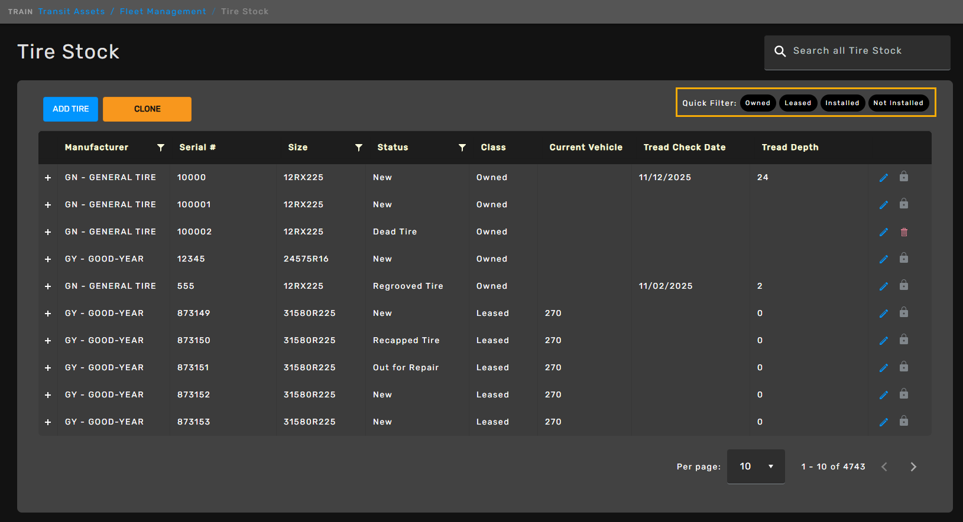Viewport: 963px width, 522px height.
Task: Edit the Regrooved Tire row 555
Action: point(883,286)
